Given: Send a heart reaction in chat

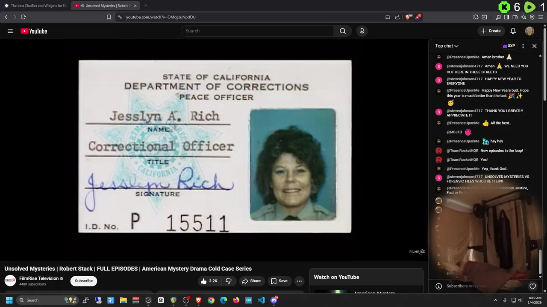Looking at the screenshot, I should [x=532, y=286].
